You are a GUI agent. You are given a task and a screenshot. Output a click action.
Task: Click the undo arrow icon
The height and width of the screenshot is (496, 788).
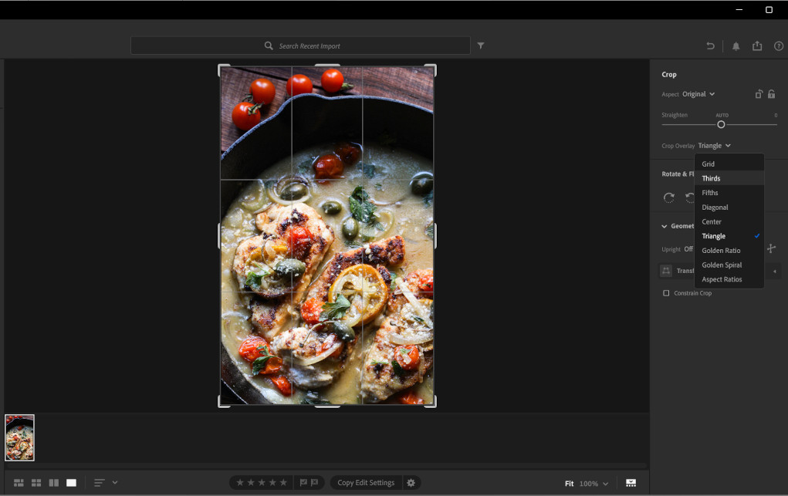(x=710, y=46)
